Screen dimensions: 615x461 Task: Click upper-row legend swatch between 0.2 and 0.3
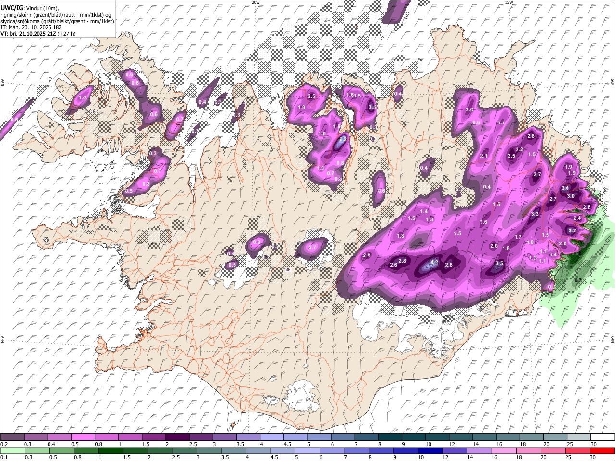(x=12, y=437)
